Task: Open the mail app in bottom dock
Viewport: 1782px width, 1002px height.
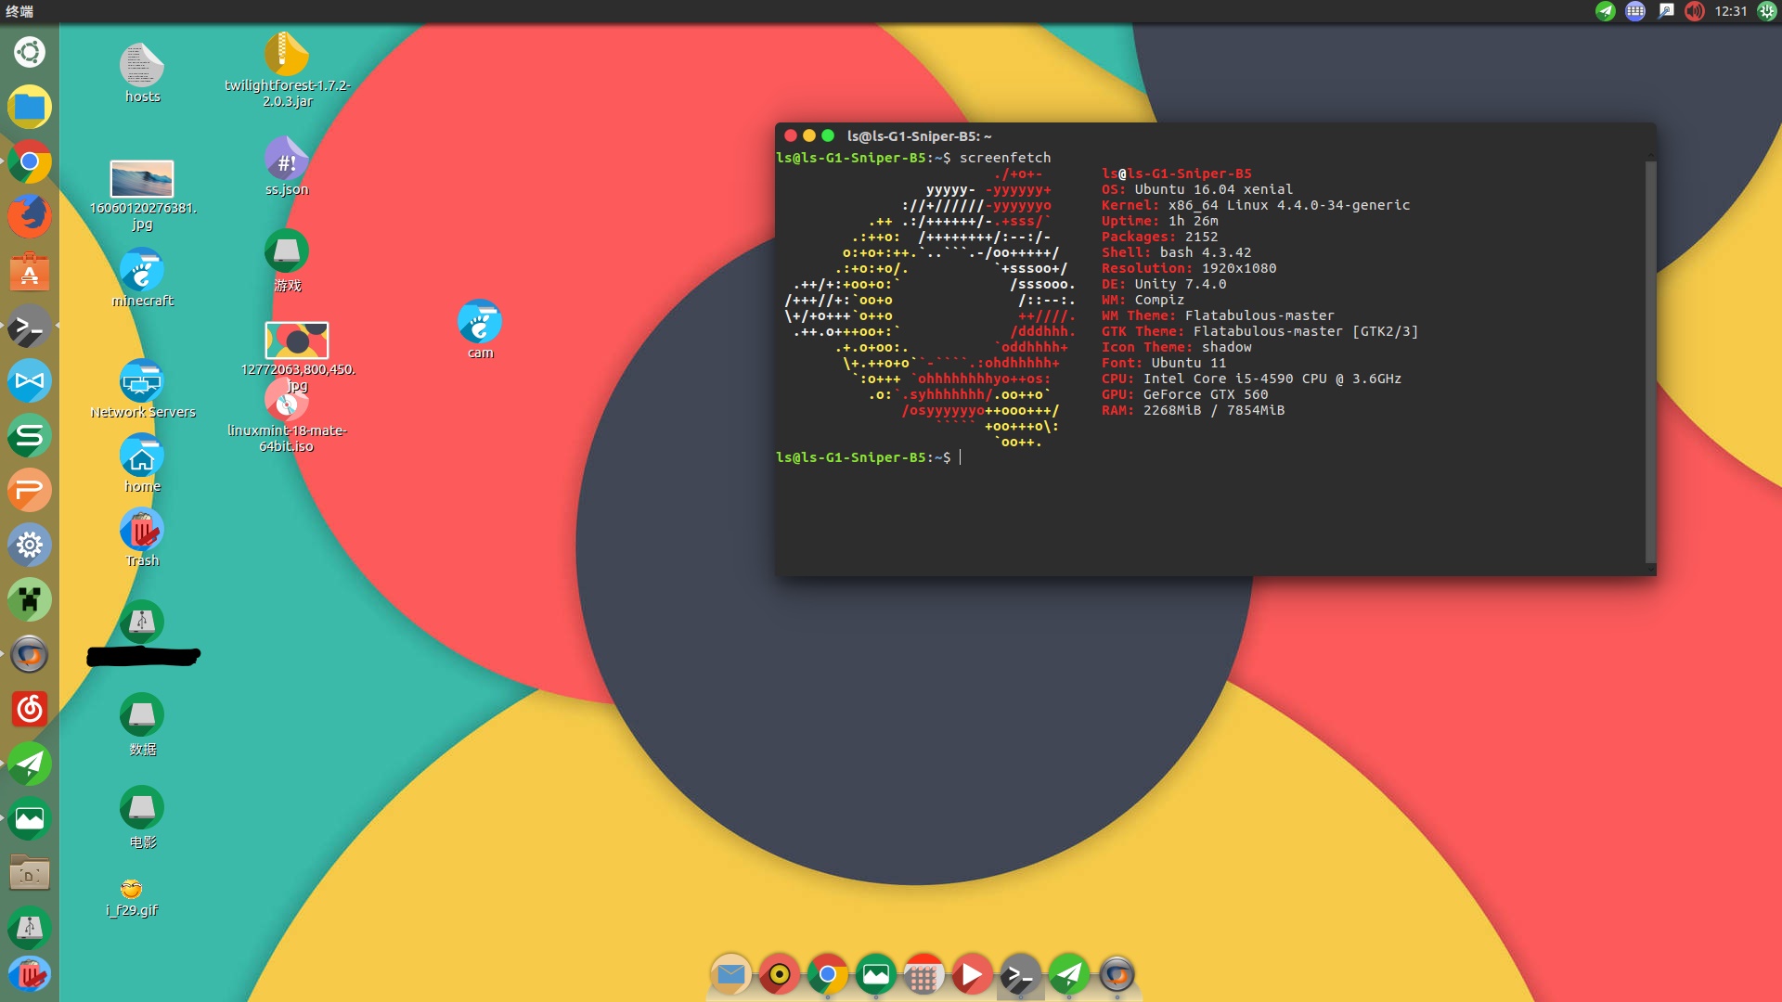Action: [730, 974]
